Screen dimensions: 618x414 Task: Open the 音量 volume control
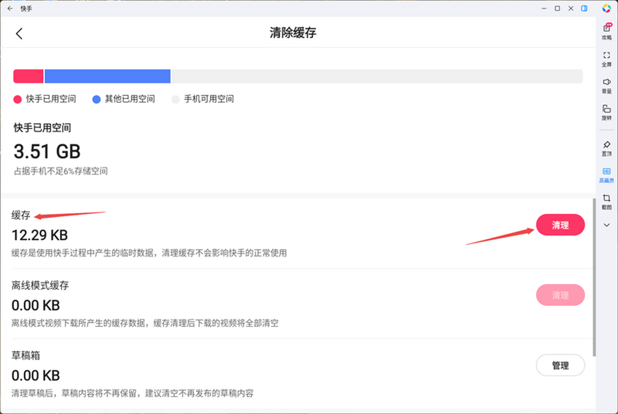(x=607, y=85)
